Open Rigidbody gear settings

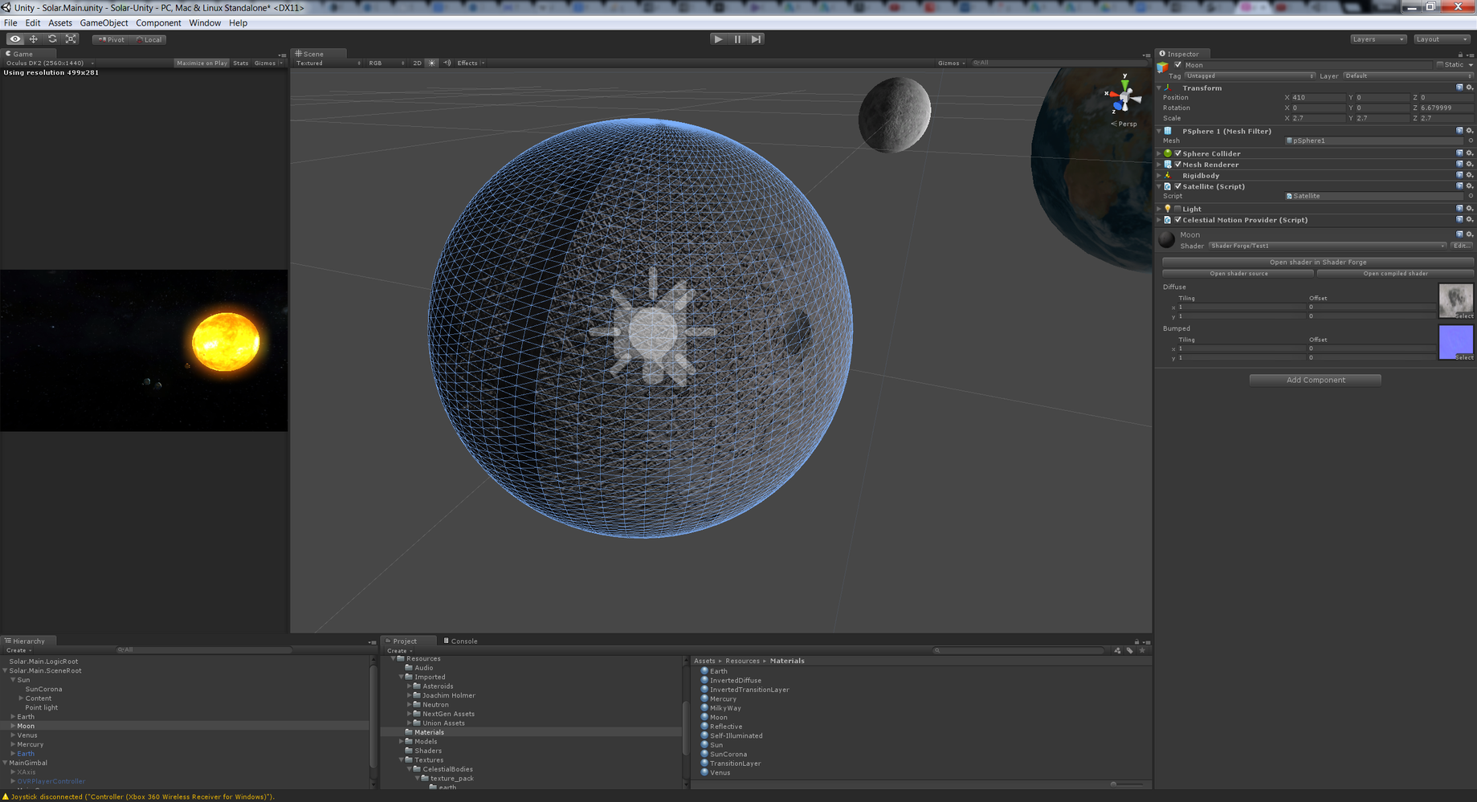click(x=1470, y=176)
